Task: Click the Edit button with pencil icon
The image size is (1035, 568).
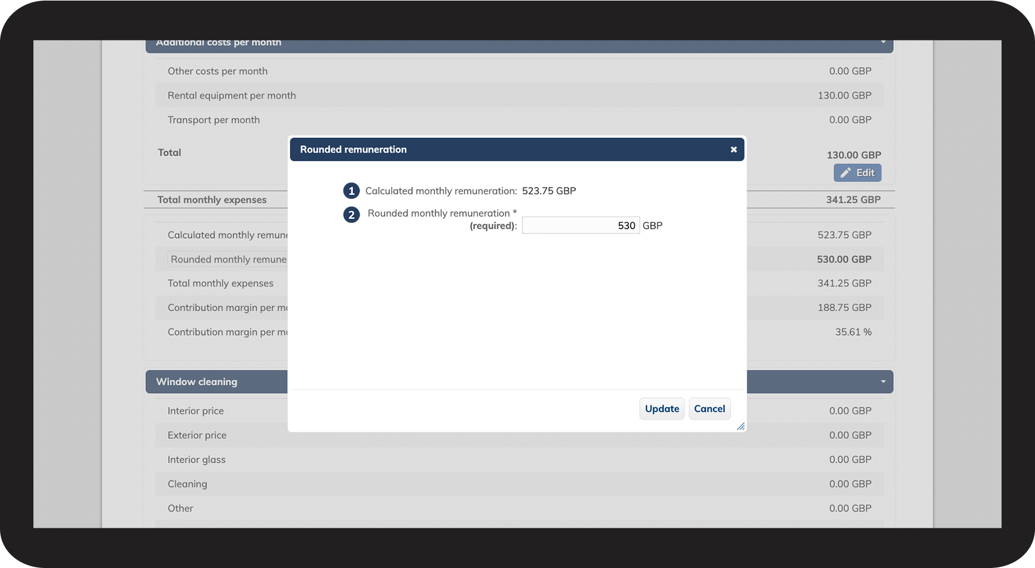Action: [x=858, y=173]
